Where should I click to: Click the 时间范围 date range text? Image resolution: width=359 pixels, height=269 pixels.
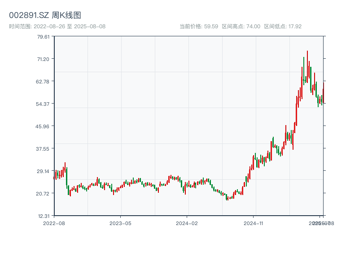tap(57, 26)
